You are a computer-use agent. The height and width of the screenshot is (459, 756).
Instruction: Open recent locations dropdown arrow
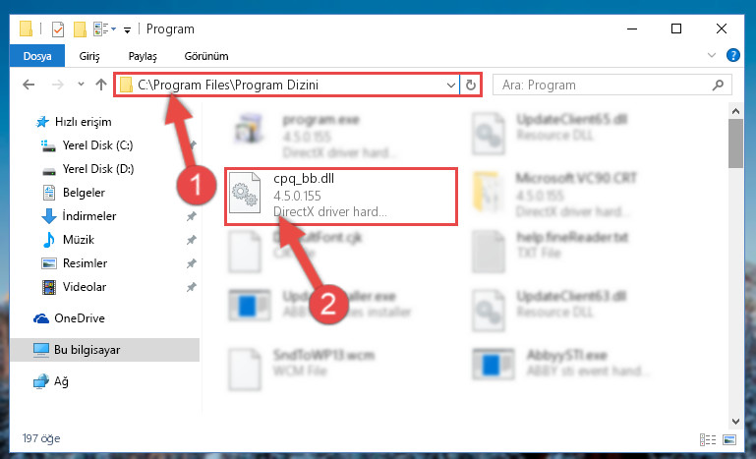tap(81, 85)
